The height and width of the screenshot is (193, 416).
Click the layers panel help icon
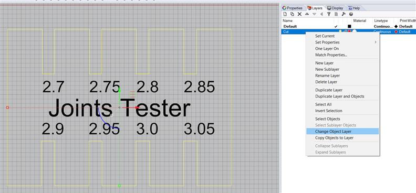coord(351,14)
